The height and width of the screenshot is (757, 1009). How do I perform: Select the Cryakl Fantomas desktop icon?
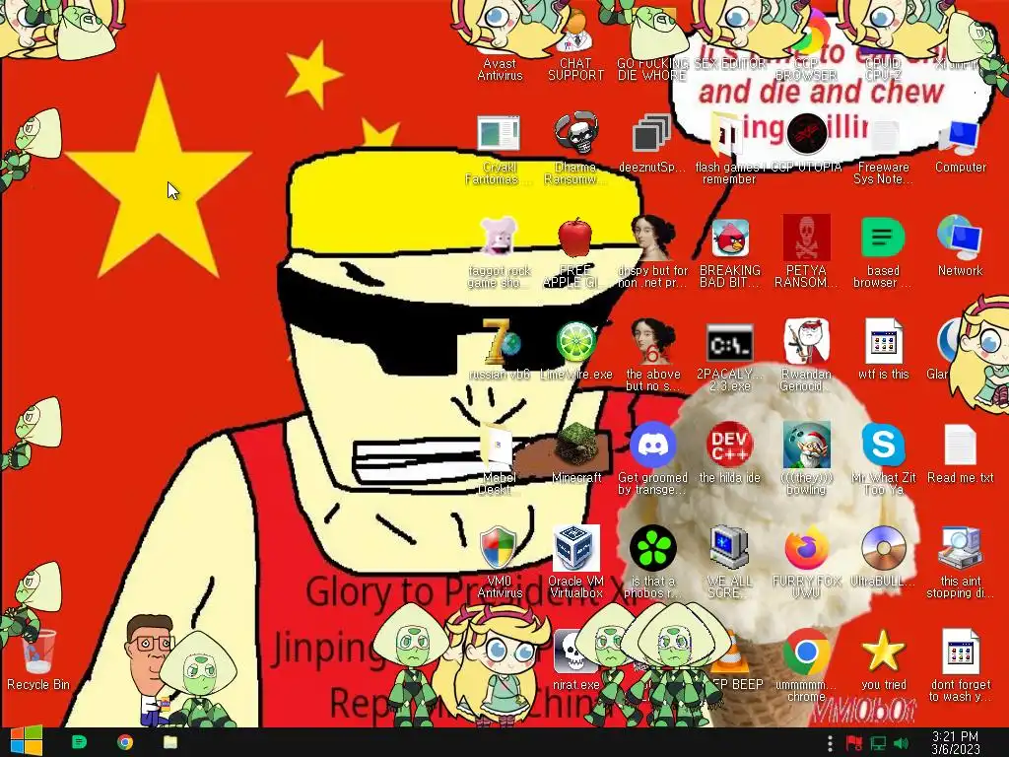[x=499, y=148]
